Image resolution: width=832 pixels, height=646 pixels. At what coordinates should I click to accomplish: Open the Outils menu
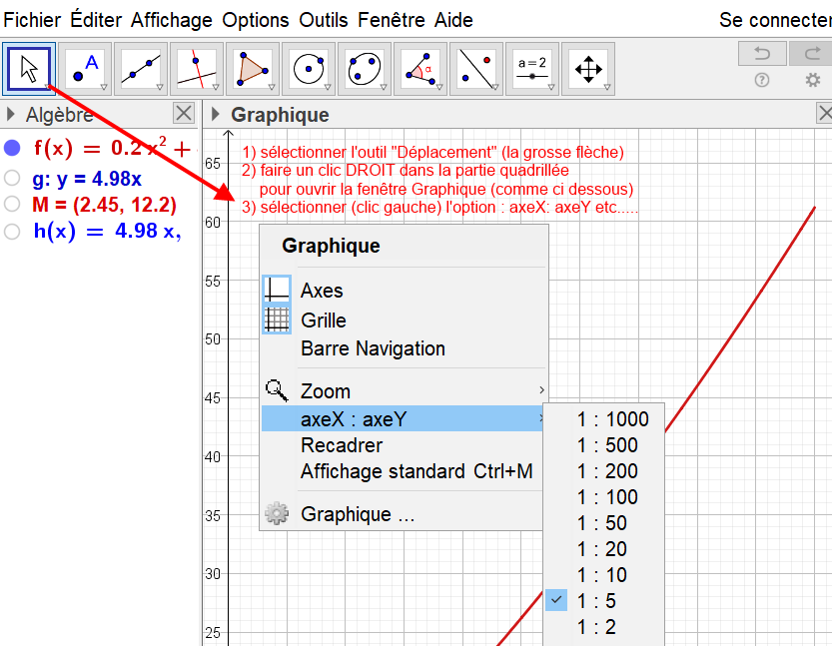point(326,20)
